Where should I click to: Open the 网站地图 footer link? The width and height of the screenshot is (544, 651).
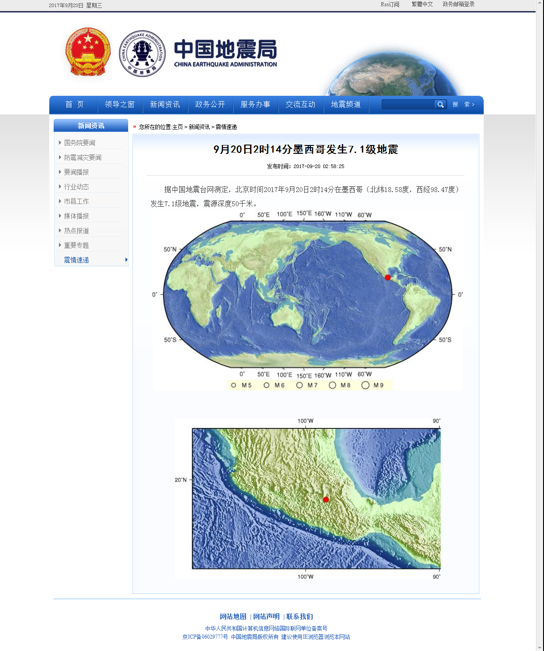pyautogui.click(x=233, y=616)
